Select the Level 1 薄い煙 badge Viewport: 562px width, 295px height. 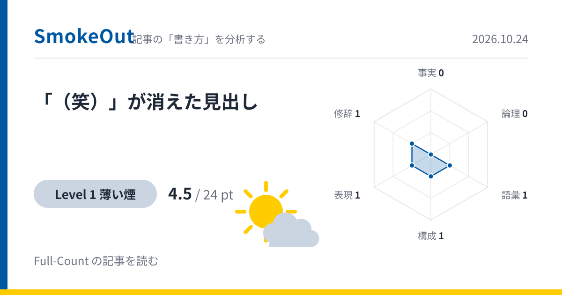[95, 194]
